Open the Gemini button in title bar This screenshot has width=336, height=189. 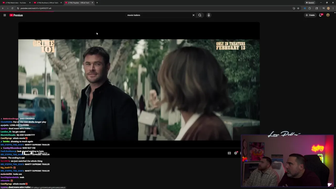310,3
